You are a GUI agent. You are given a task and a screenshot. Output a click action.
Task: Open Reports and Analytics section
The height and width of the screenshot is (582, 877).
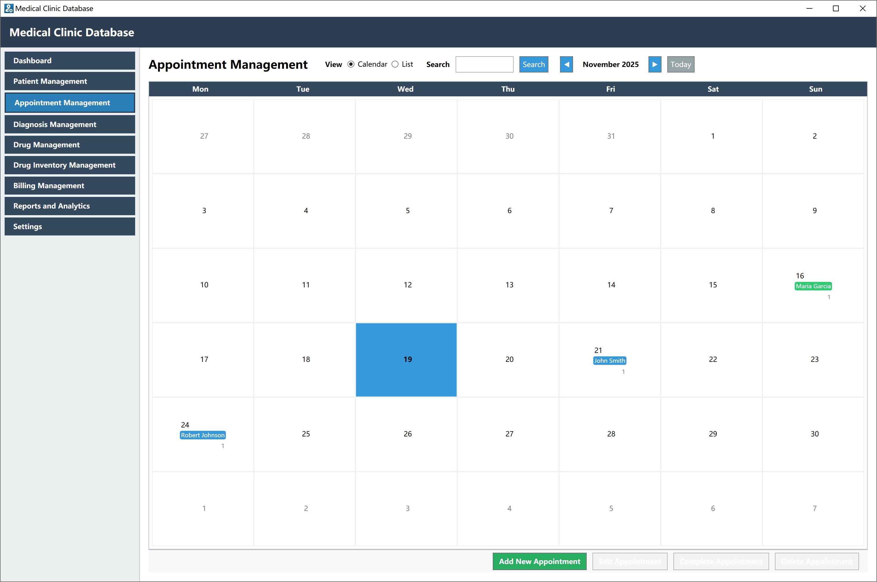[70, 206]
